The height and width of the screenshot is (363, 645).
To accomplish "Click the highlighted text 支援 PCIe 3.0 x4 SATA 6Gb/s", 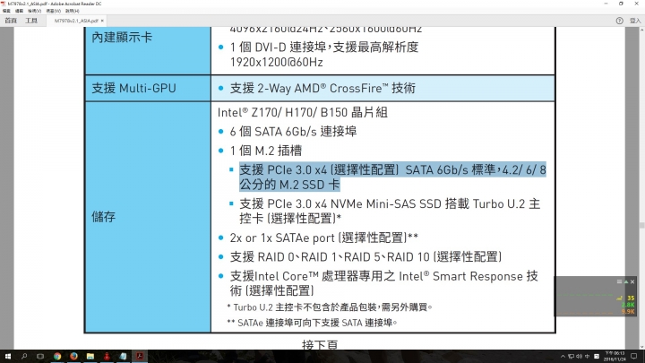I will coord(392,169).
